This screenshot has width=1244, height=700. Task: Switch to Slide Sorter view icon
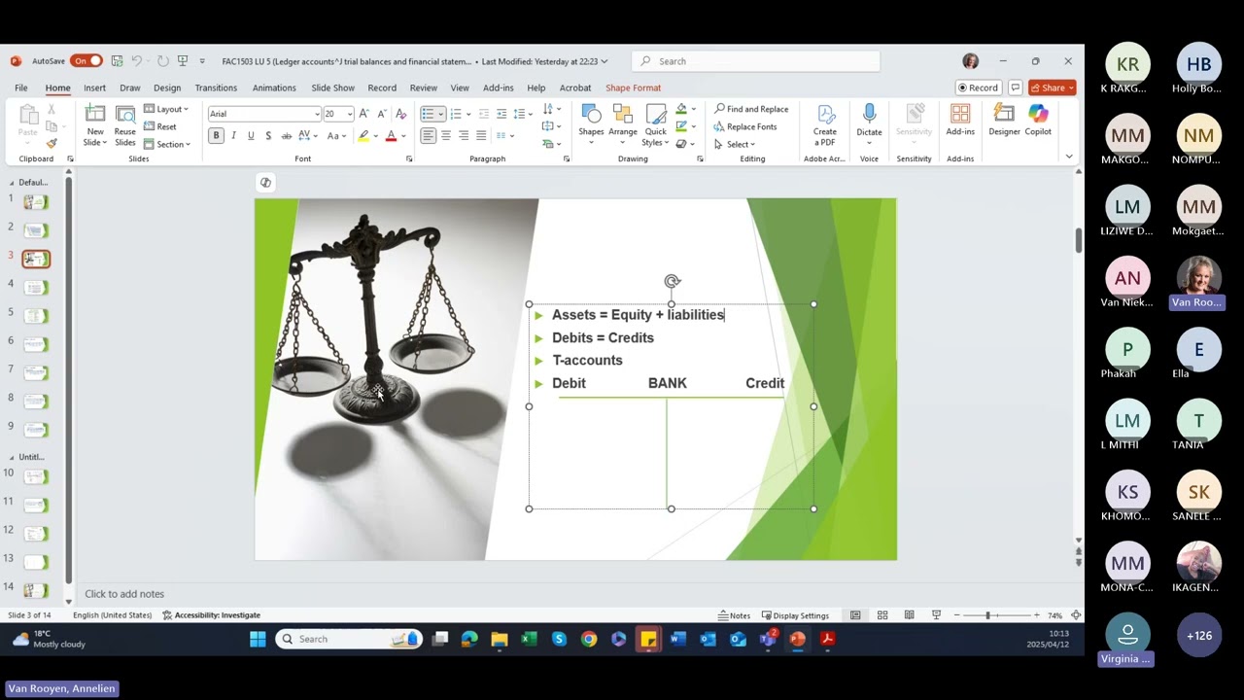point(882,615)
